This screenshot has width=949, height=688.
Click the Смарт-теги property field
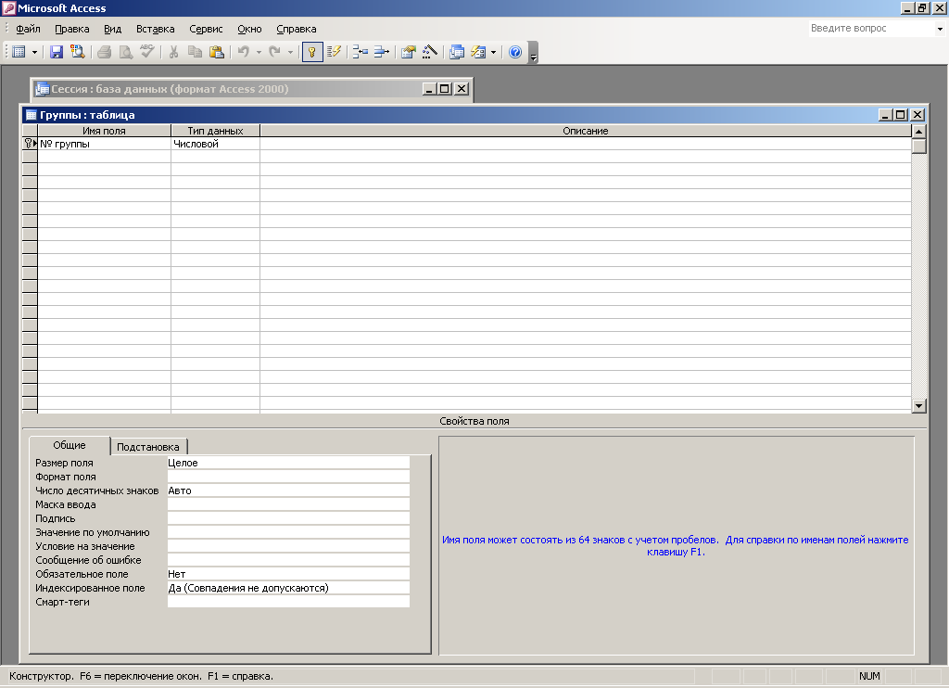coord(288,602)
